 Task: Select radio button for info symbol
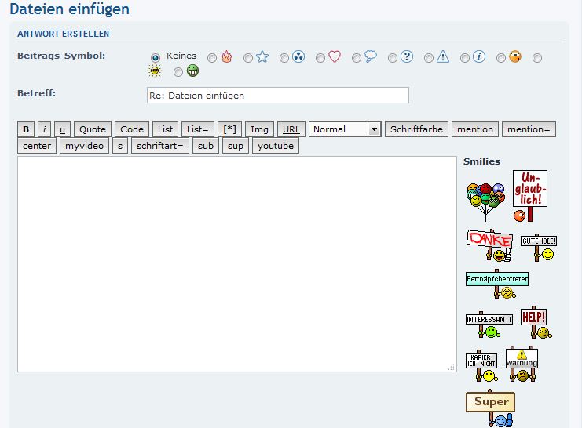[465, 58]
